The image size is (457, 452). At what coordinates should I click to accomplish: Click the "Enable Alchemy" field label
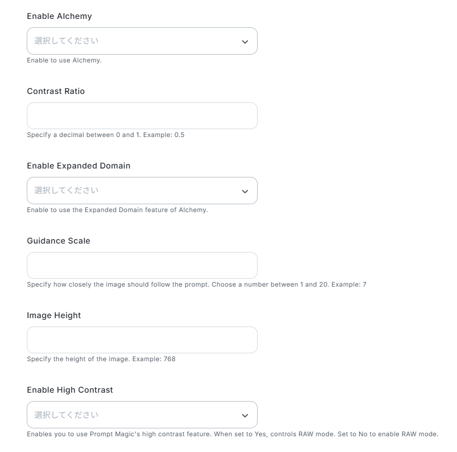point(59,16)
